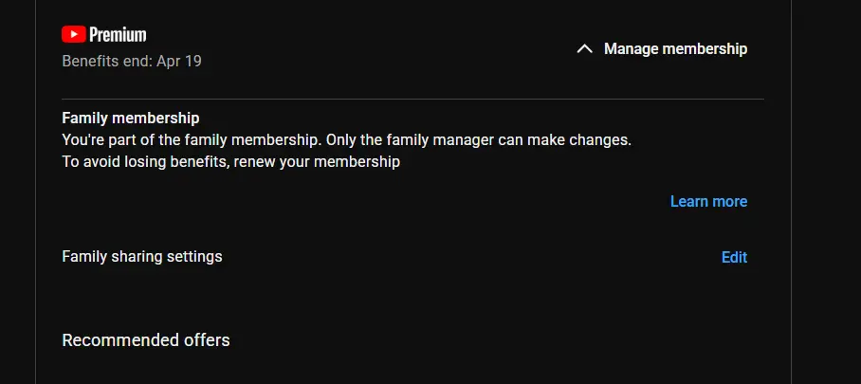Image resolution: width=861 pixels, height=384 pixels.
Task: Click the horizontal divider below the Premium header
Action: click(x=412, y=100)
